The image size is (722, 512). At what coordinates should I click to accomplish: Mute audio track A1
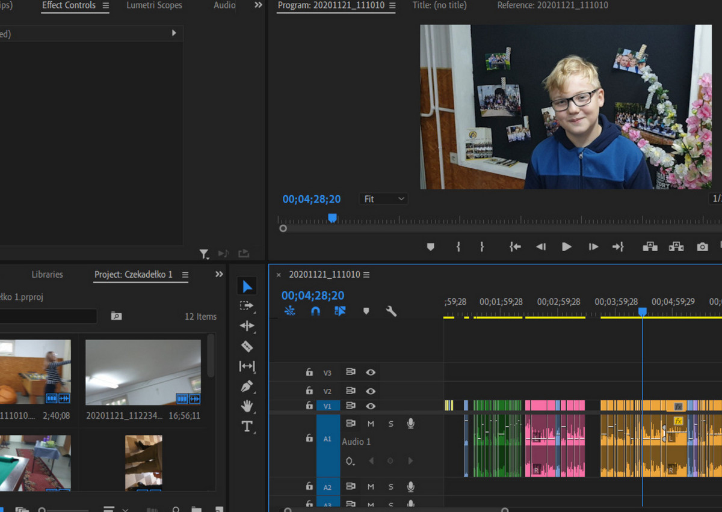click(371, 424)
